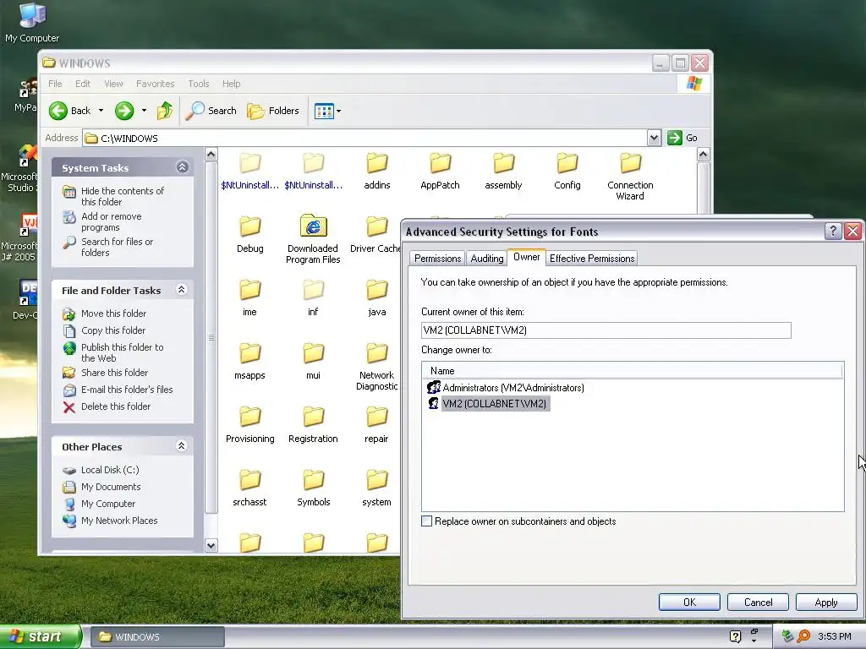This screenshot has width=866, height=649.
Task: Open the Edit menu
Action: click(83, 84)
